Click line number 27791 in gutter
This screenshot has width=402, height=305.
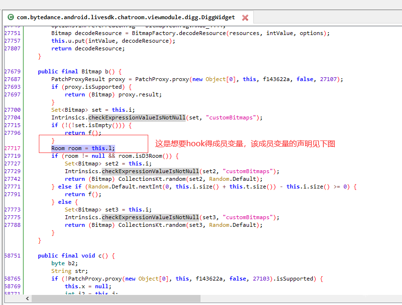(12, 195)
